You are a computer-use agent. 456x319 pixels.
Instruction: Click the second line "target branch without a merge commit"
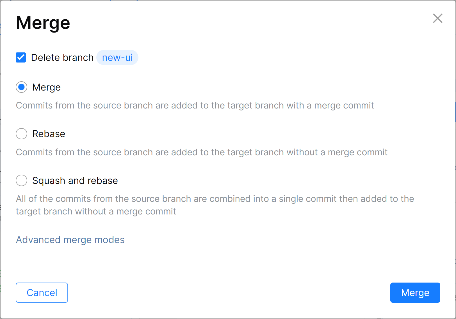pos(96,211)
